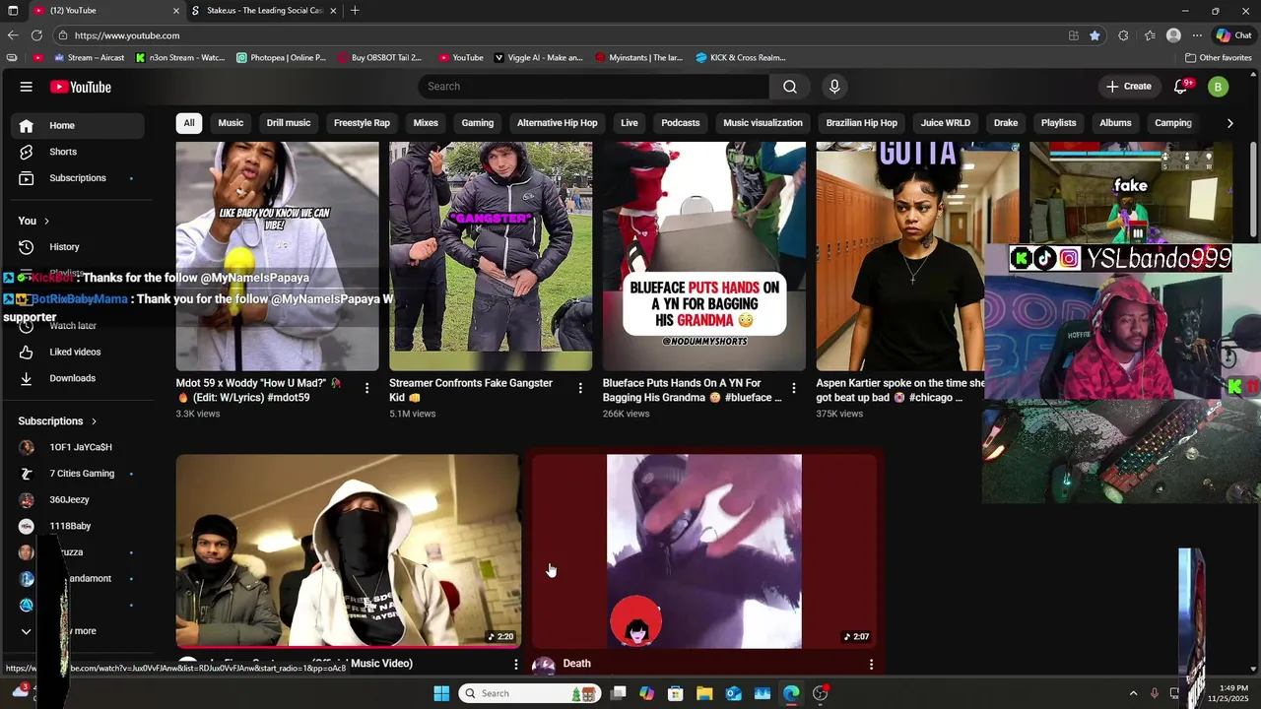
Task: Open Outlook from the taskbar
Action: point(734,693)
